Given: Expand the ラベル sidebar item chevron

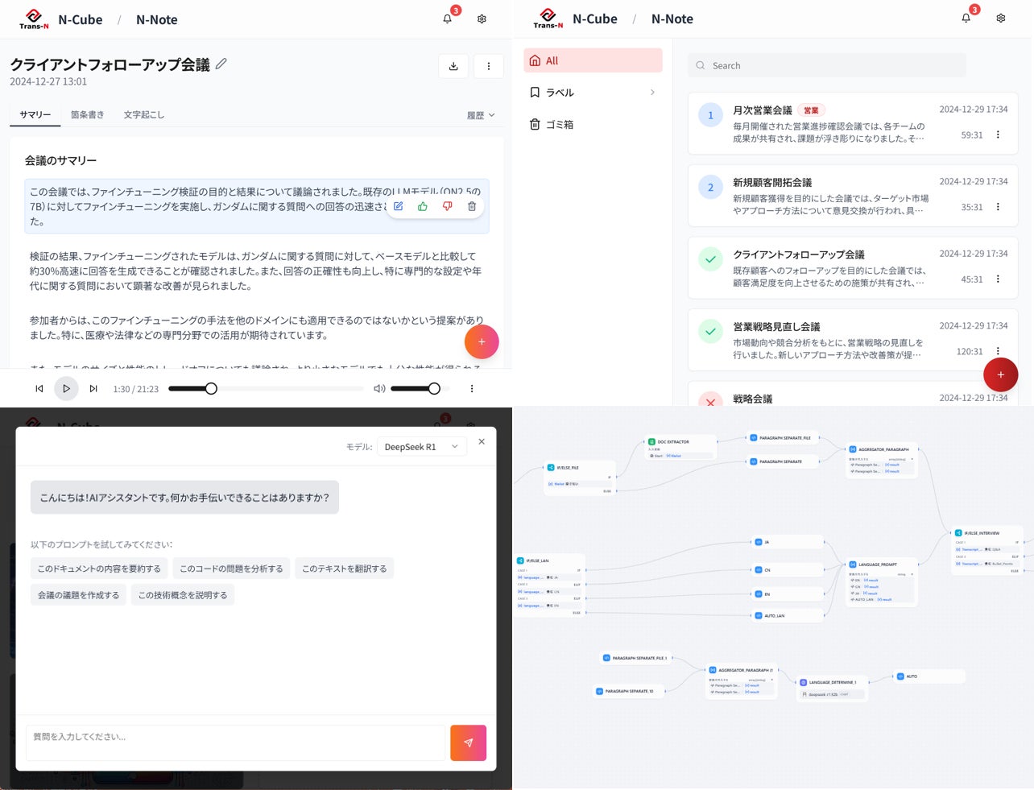Looking at the screenshot, I should point(652,93).
